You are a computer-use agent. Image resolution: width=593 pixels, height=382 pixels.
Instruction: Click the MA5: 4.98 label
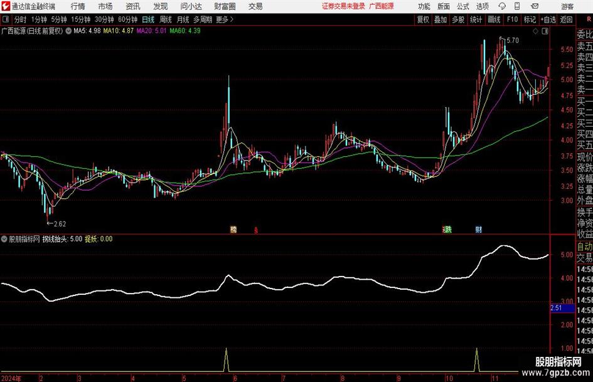point(87,31)
